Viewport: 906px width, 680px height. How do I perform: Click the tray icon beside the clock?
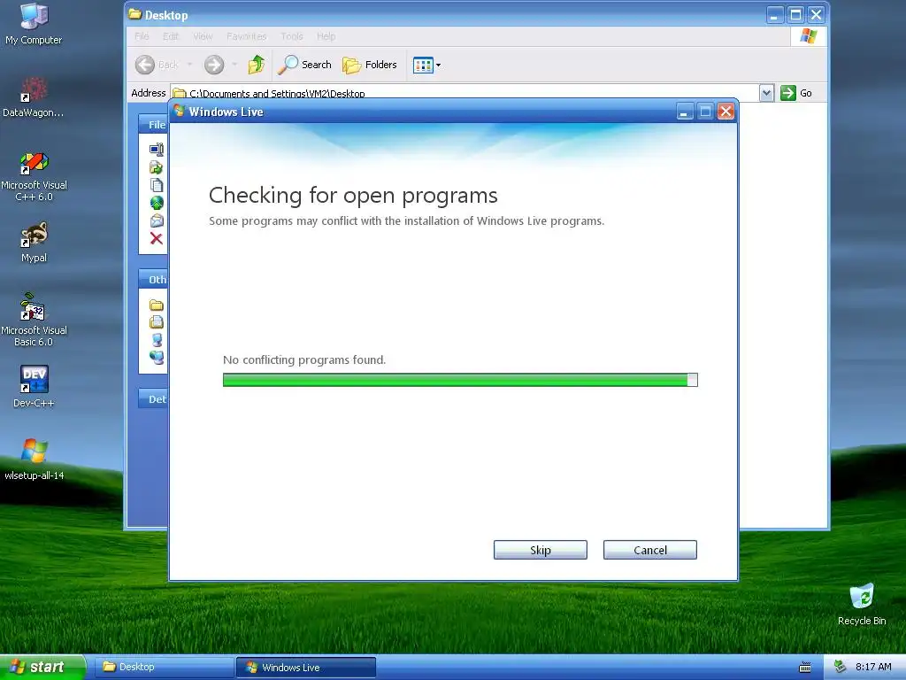click(x=841, y=667)
